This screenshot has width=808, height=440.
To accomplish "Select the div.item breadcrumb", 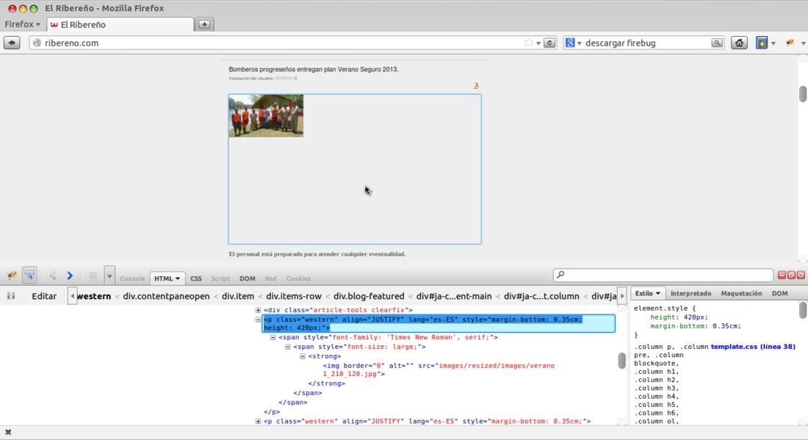I will [237, 296].
